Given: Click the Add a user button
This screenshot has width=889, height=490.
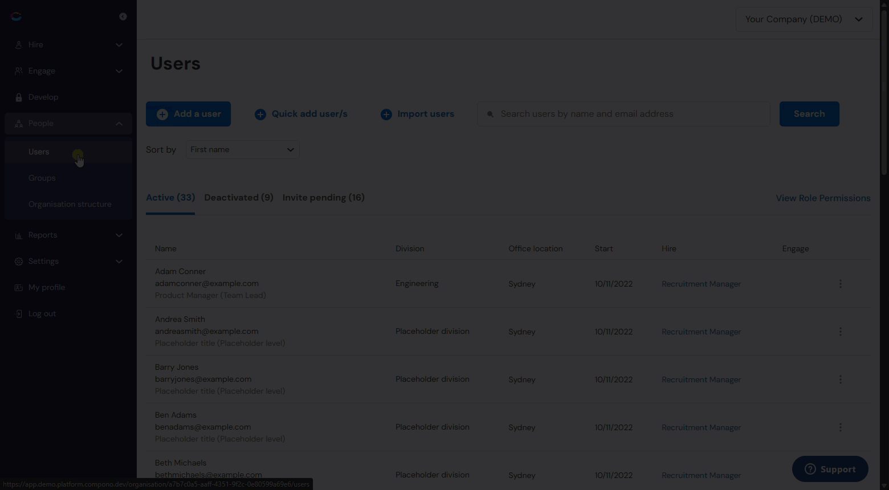Looking at the screenshot, I should click(188, 114).
